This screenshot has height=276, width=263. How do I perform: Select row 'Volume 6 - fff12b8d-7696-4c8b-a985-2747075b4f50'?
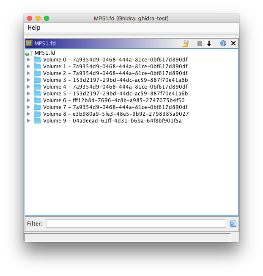tap(114, 100)
